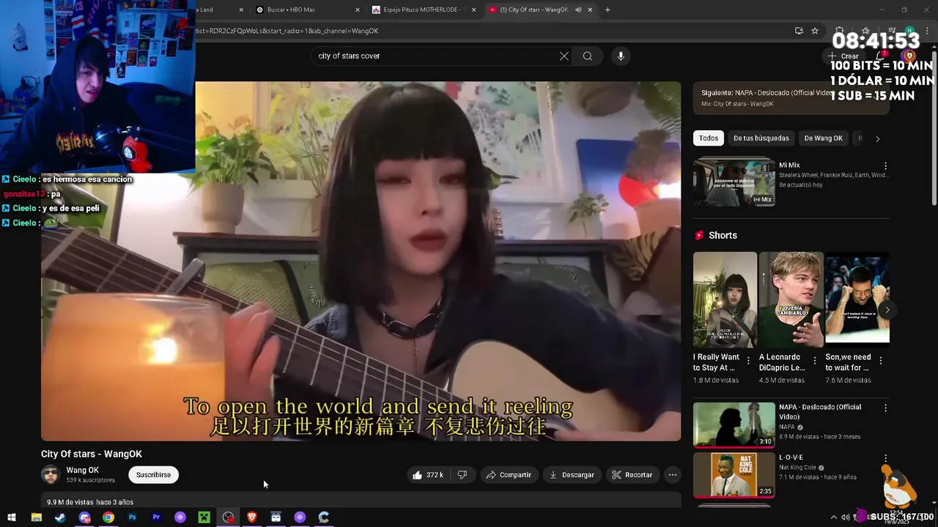
Task: Open options for NAPA - Deslocado video
Action: tap(885, 408)
